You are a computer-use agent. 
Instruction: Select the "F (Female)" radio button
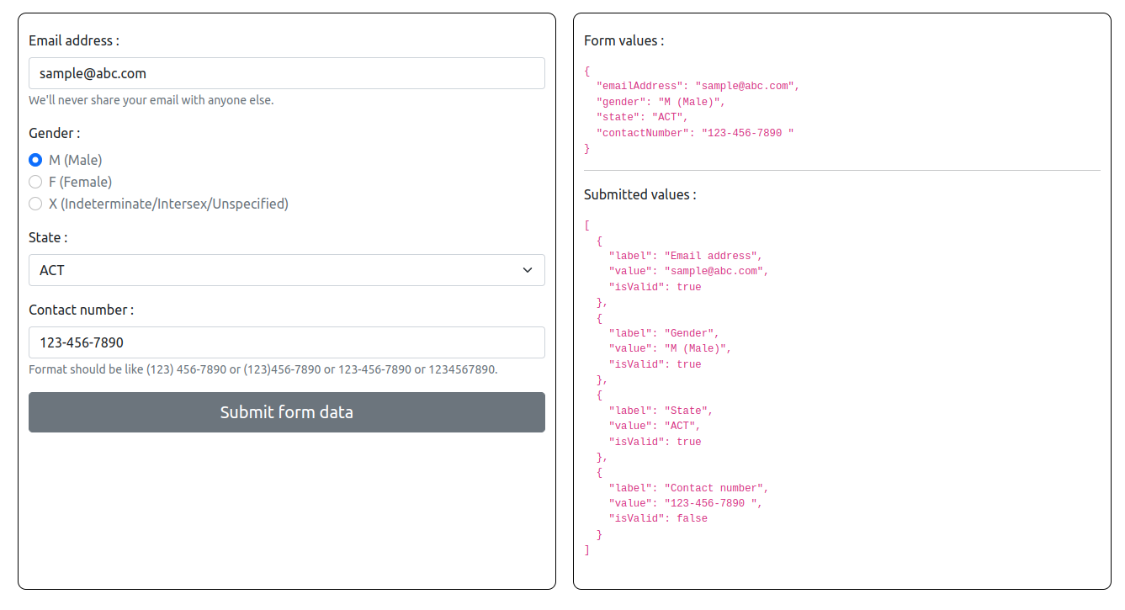click(35, 182)
